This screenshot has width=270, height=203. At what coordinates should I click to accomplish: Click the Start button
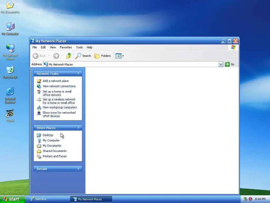13,199
